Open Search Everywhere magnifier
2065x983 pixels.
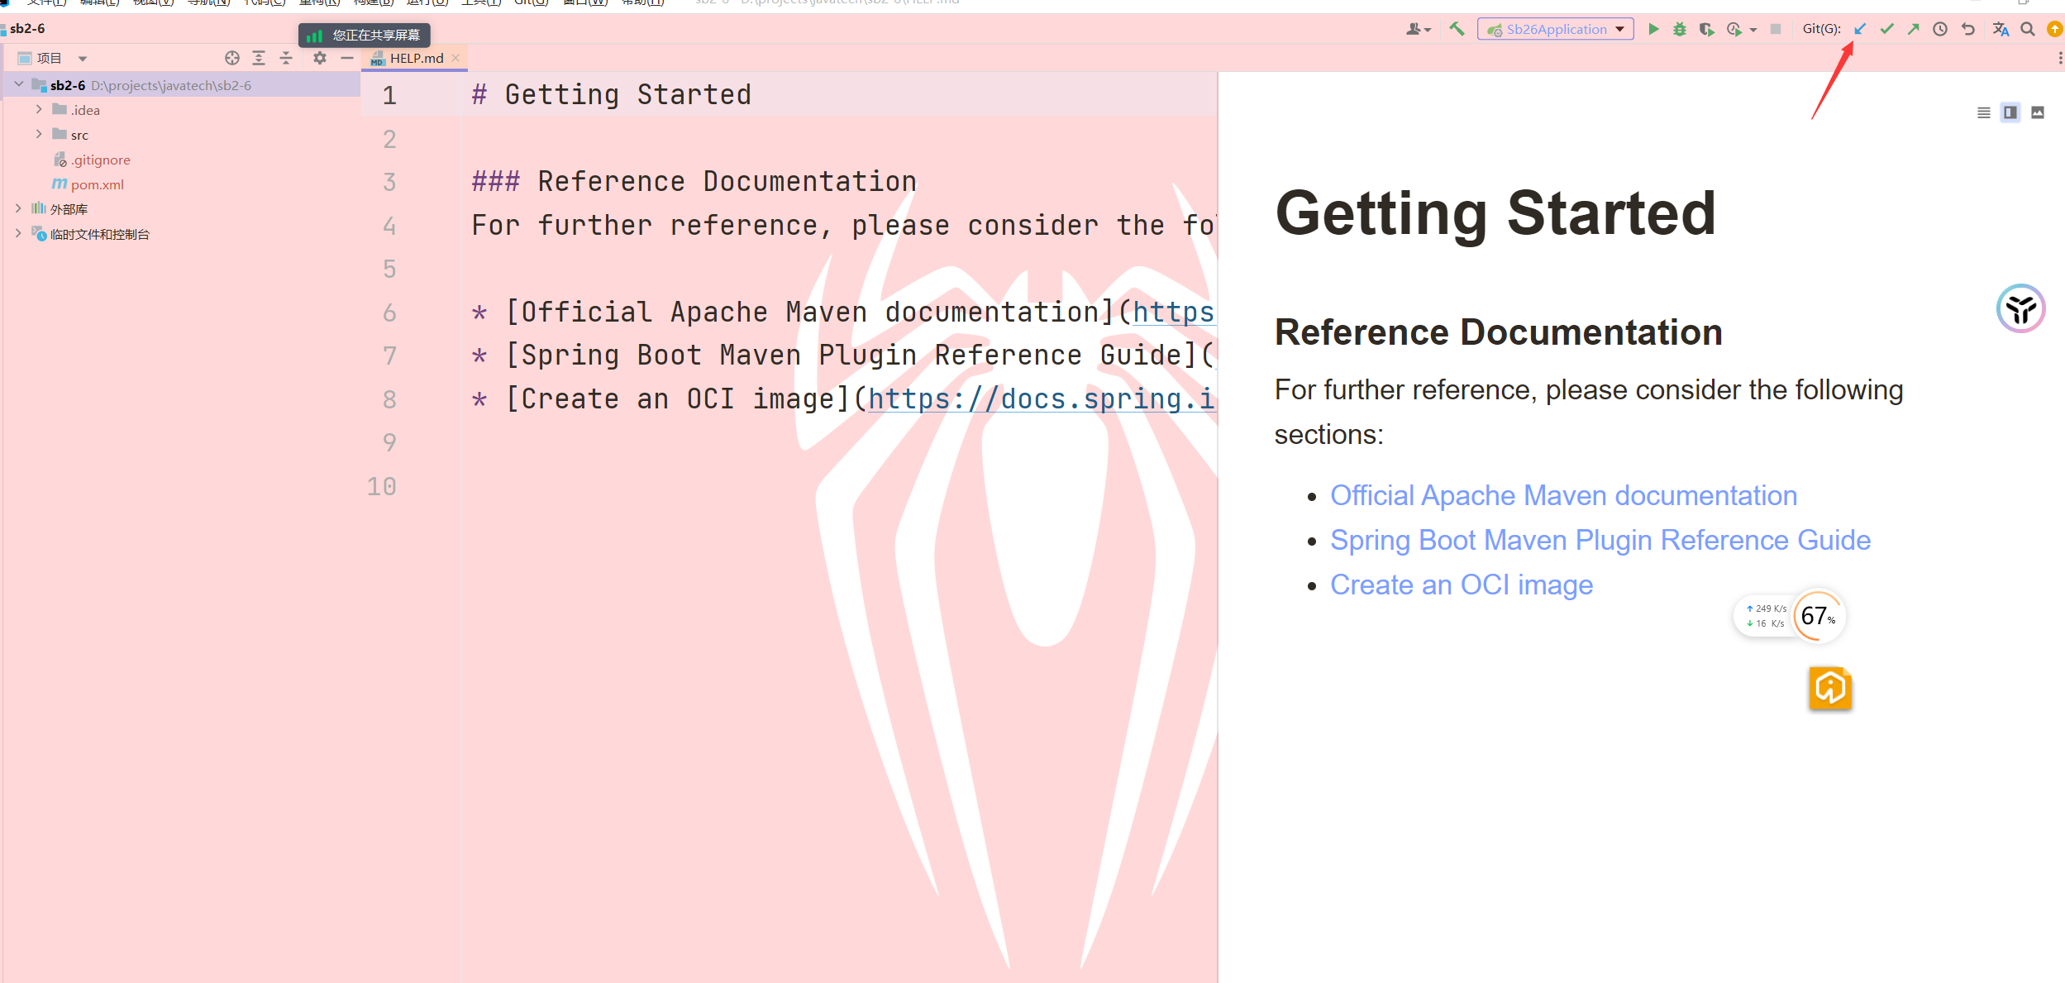click(x=2028, y=29)
